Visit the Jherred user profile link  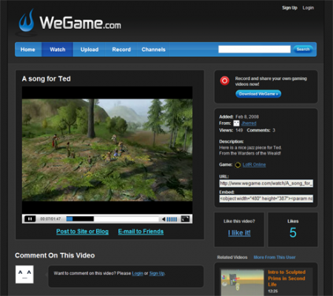pos(249,124)
